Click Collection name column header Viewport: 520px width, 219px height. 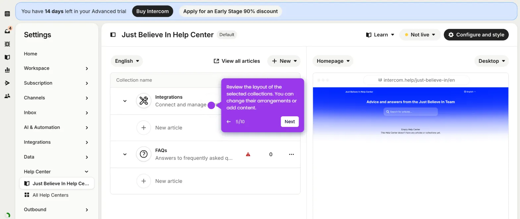134,80
